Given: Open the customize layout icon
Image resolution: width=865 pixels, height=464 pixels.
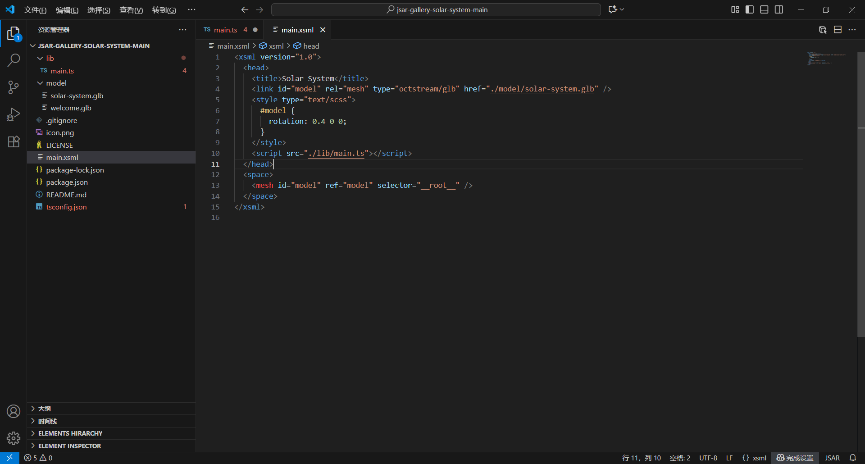Looking at the screenshot, I should (x=735, y=9).
